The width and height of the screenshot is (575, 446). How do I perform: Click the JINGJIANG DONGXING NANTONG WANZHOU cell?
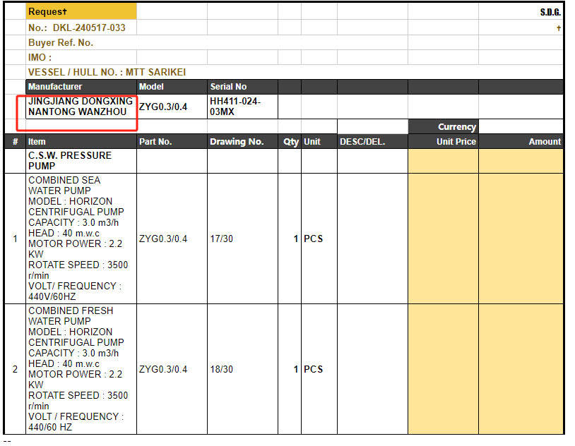click(81, 107)
